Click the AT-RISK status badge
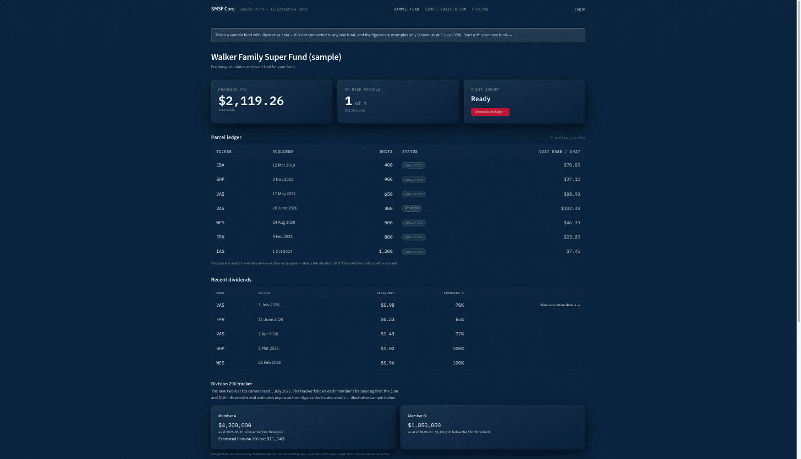The image size is (801, 459). (x=412, y=208)
